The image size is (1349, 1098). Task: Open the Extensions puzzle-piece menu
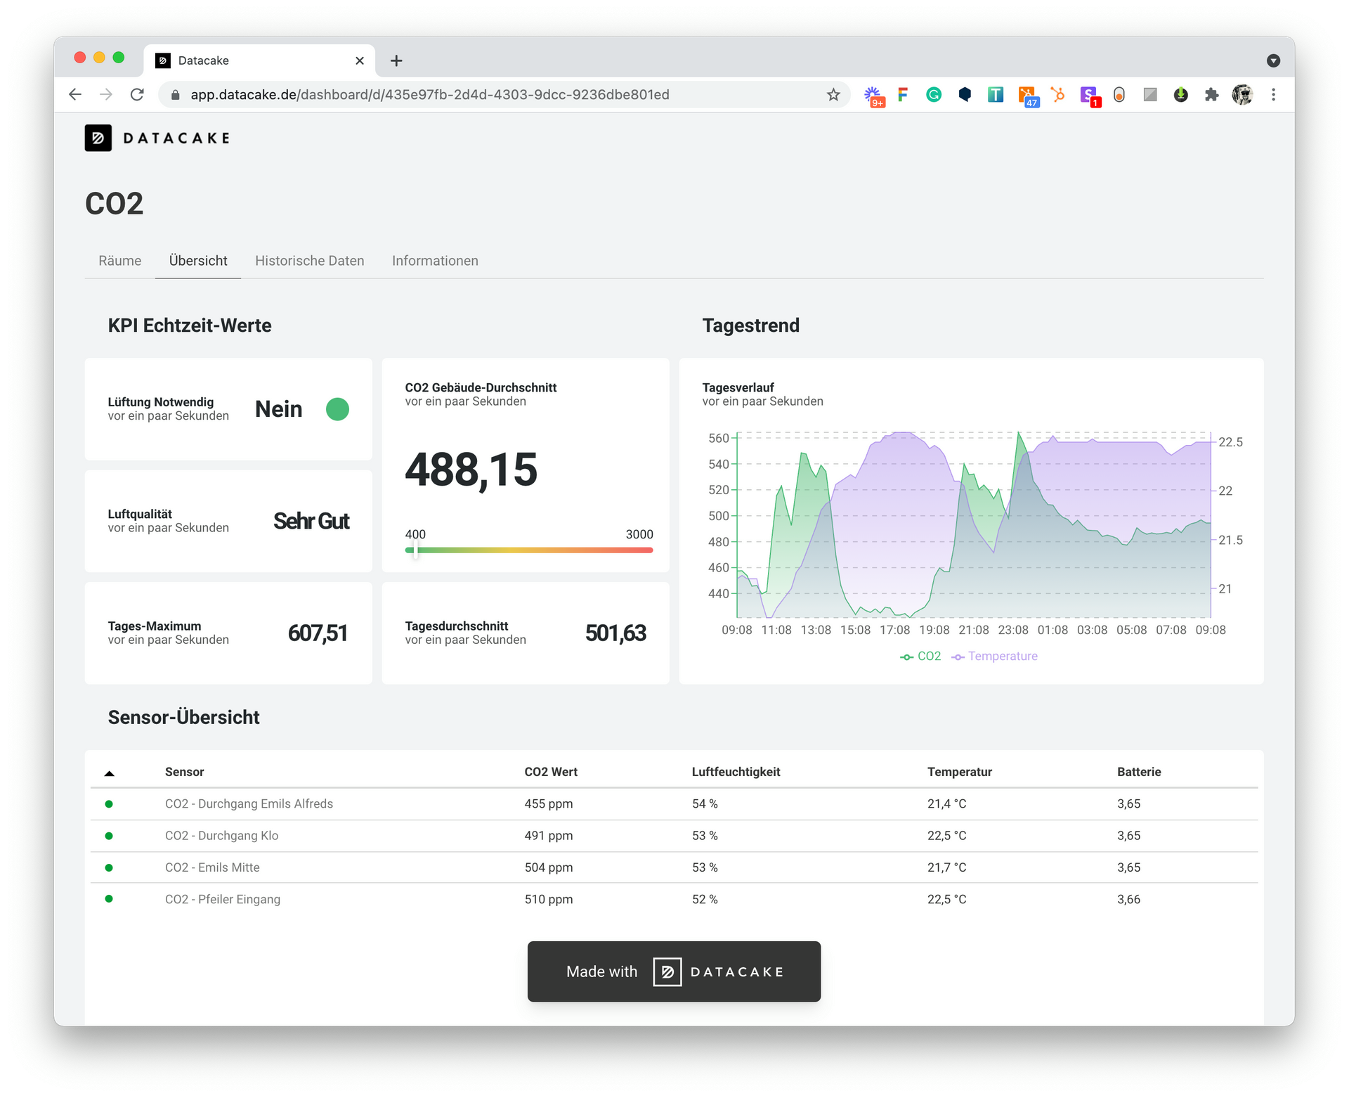coord(1211,95)
